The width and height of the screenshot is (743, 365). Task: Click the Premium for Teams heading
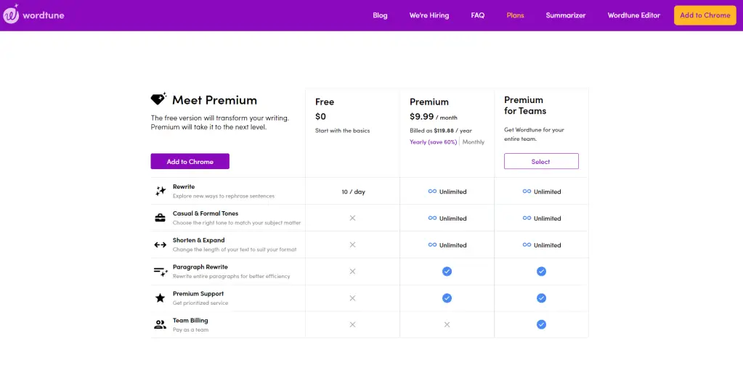click(x=525, y=105)
